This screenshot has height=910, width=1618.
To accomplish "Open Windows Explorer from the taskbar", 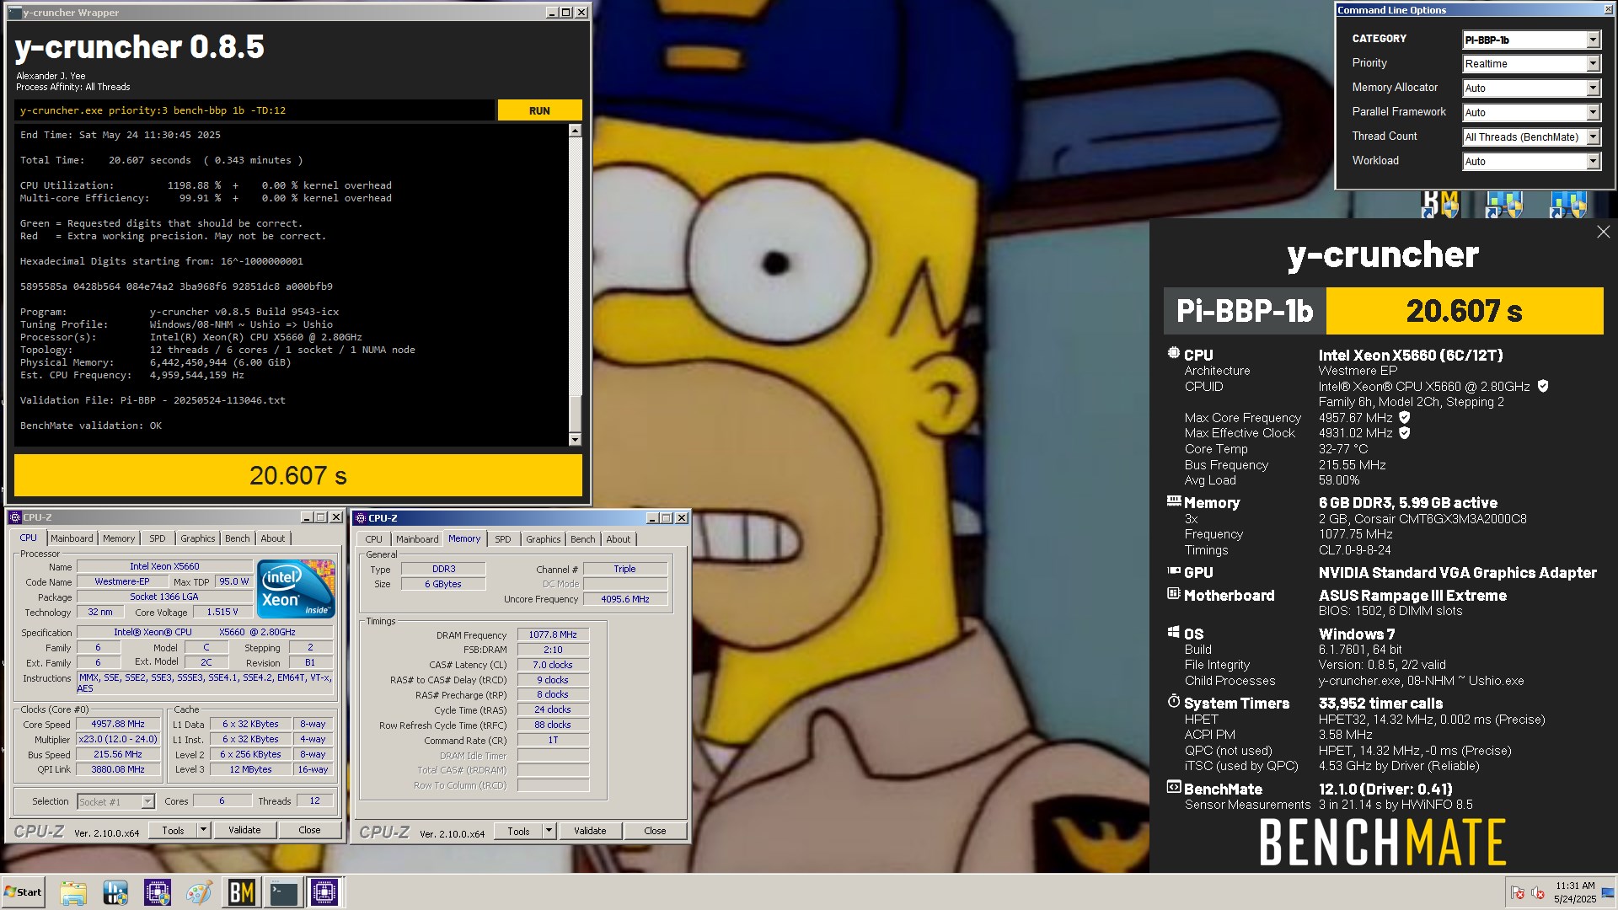I will click(73, 892).
